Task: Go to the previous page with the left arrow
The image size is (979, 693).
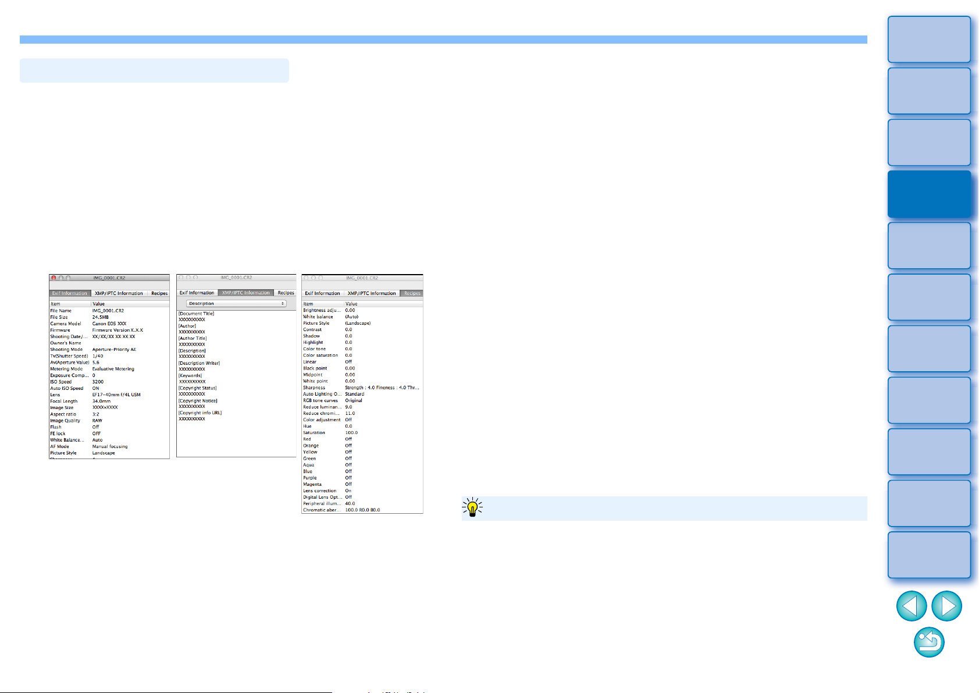Action: point(911,606)
